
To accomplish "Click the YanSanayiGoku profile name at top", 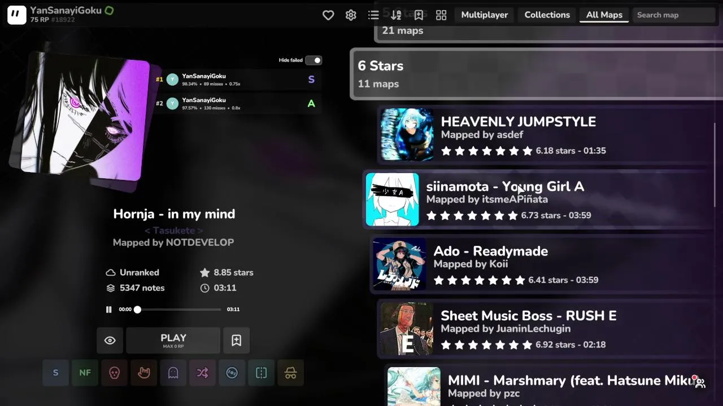I will [x=66, y=10].
